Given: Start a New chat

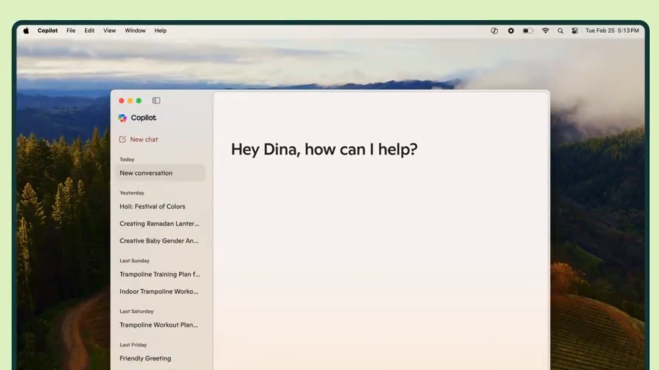Looking at the screenshot, I should tap(144, 139).
